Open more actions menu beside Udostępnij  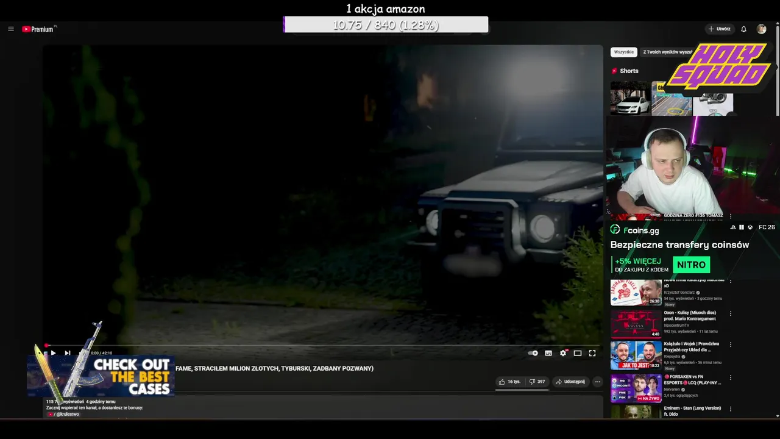click(598, 382)
